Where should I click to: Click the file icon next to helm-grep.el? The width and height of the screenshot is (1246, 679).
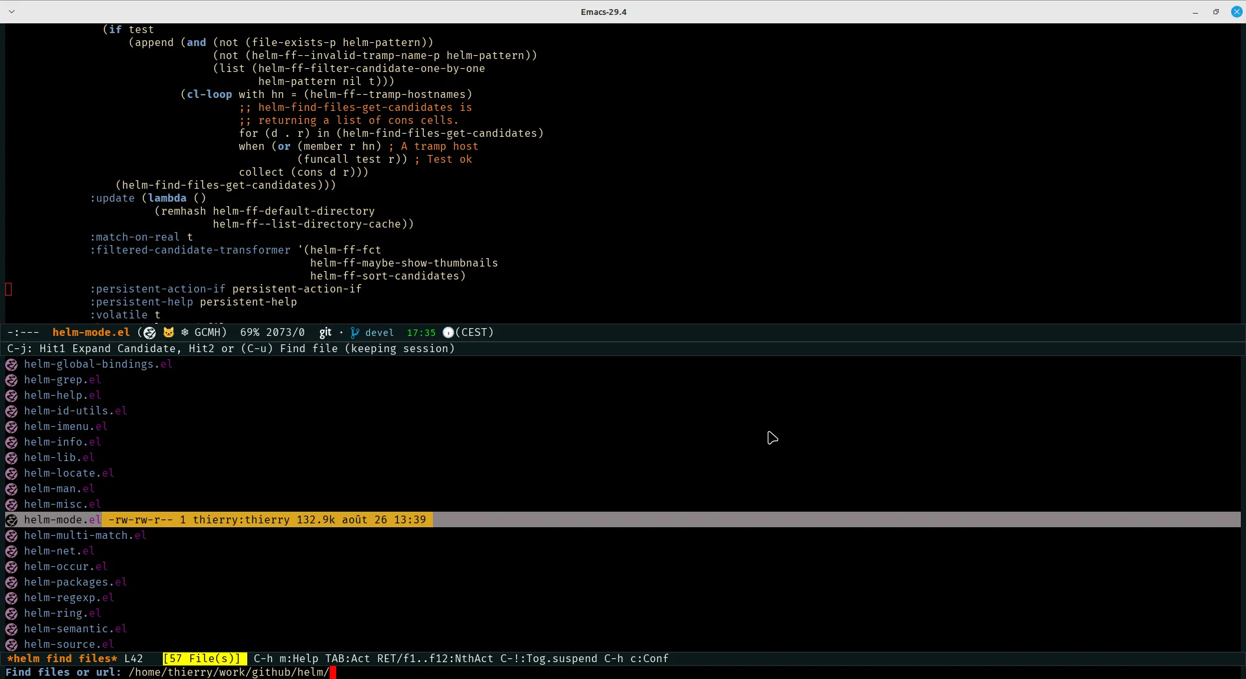pos(12,380)
